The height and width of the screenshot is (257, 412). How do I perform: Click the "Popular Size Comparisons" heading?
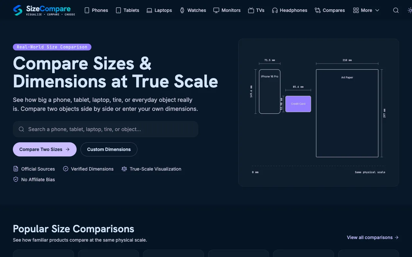(73, 229)
